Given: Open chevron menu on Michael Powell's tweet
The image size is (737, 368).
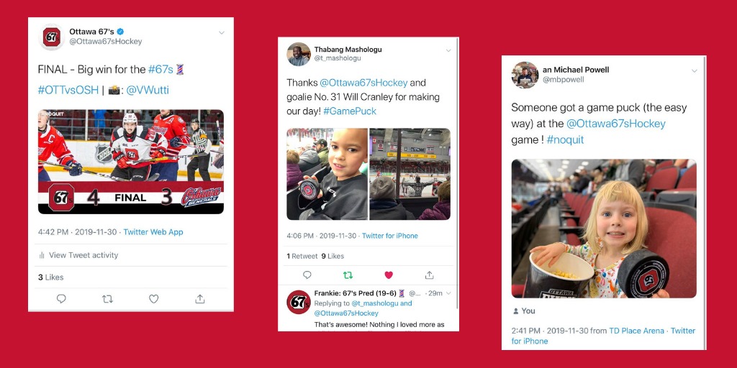Looking at the screenshot, I should (x=695, y=71).
